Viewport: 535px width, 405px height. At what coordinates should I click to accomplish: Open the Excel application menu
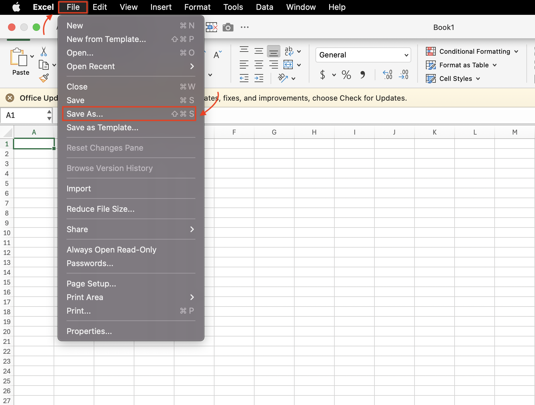(x=43, y=7)
